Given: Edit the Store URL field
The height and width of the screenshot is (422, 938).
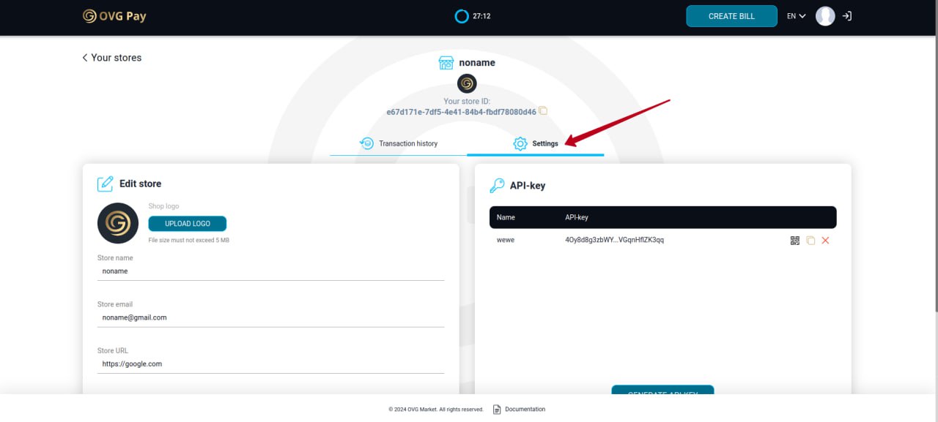Looking at the screenshot, I should (x=271, y=364).
